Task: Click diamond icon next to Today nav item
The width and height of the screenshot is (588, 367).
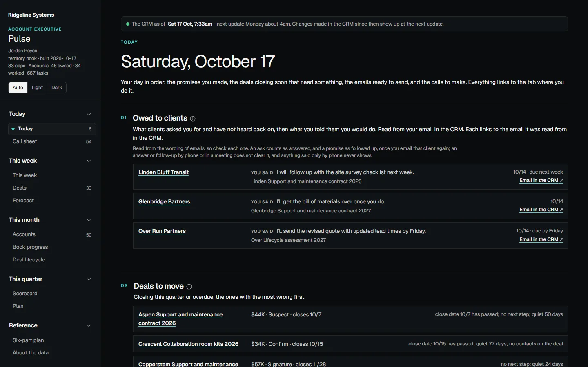Action: click(13, 129)
